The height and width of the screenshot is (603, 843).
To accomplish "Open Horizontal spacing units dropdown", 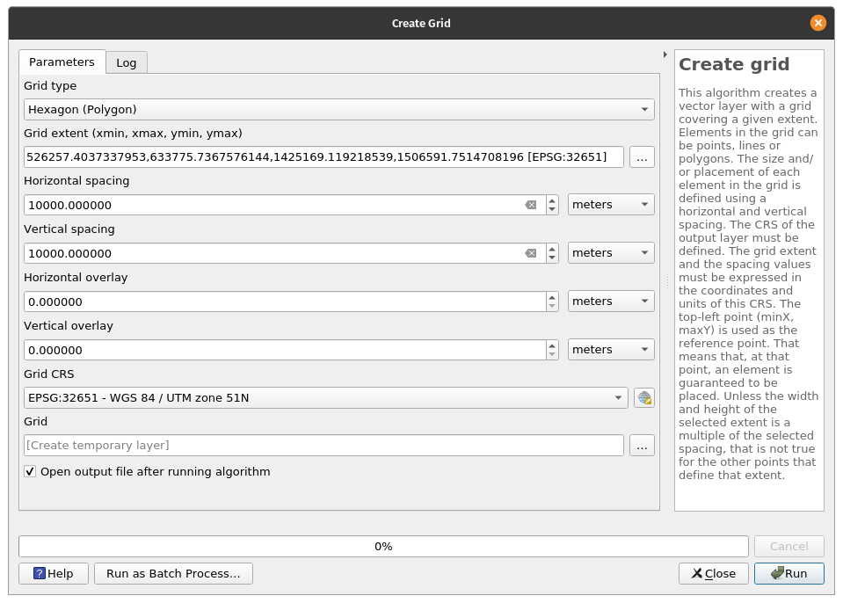I will point(611,205).
